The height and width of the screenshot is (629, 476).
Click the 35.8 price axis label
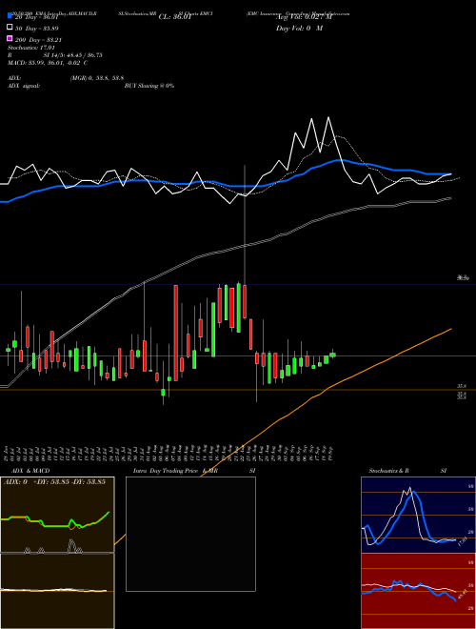(x=462, y=386)
